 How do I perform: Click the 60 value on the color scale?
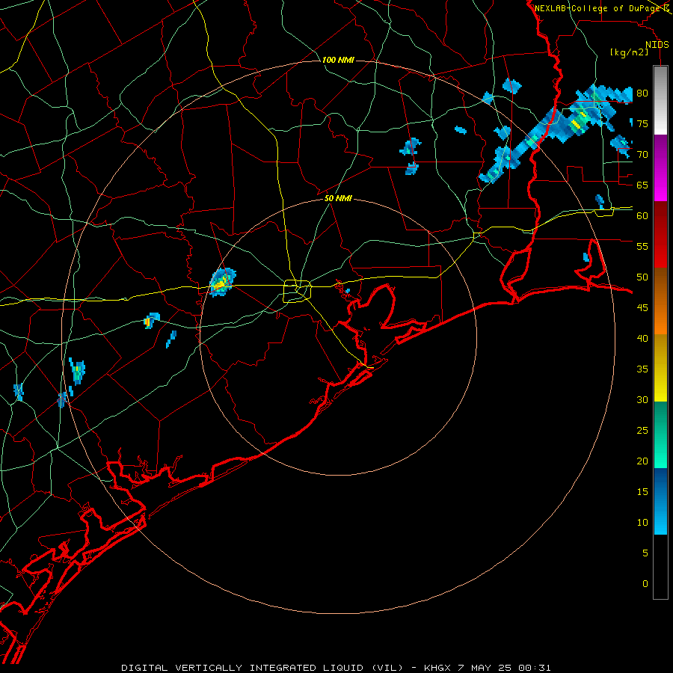pos(642,216)
